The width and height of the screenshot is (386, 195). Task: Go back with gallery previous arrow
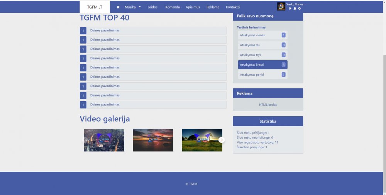coord(86,140)
